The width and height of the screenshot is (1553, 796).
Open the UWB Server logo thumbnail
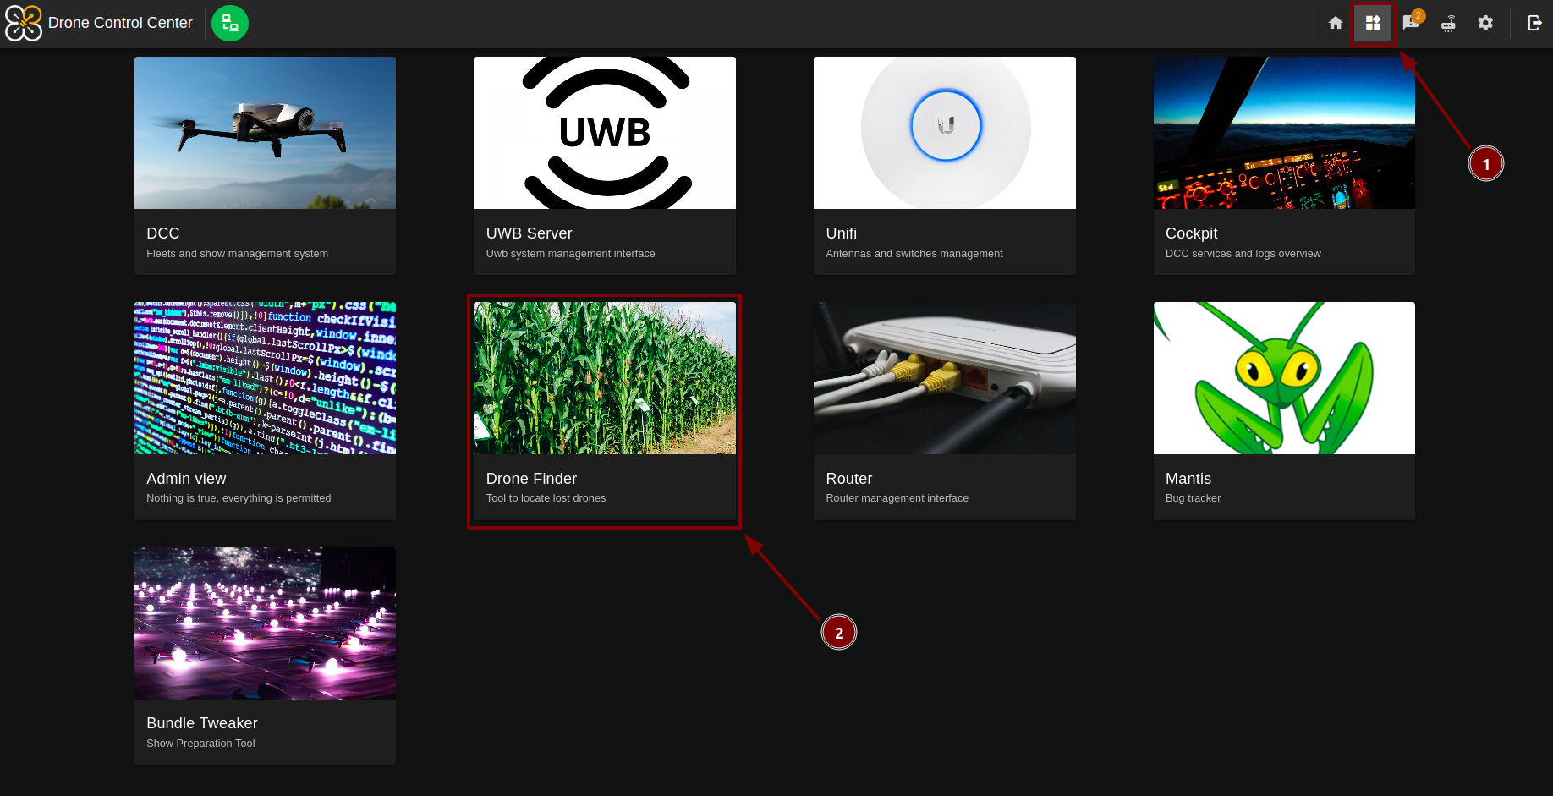coord(604,133)
